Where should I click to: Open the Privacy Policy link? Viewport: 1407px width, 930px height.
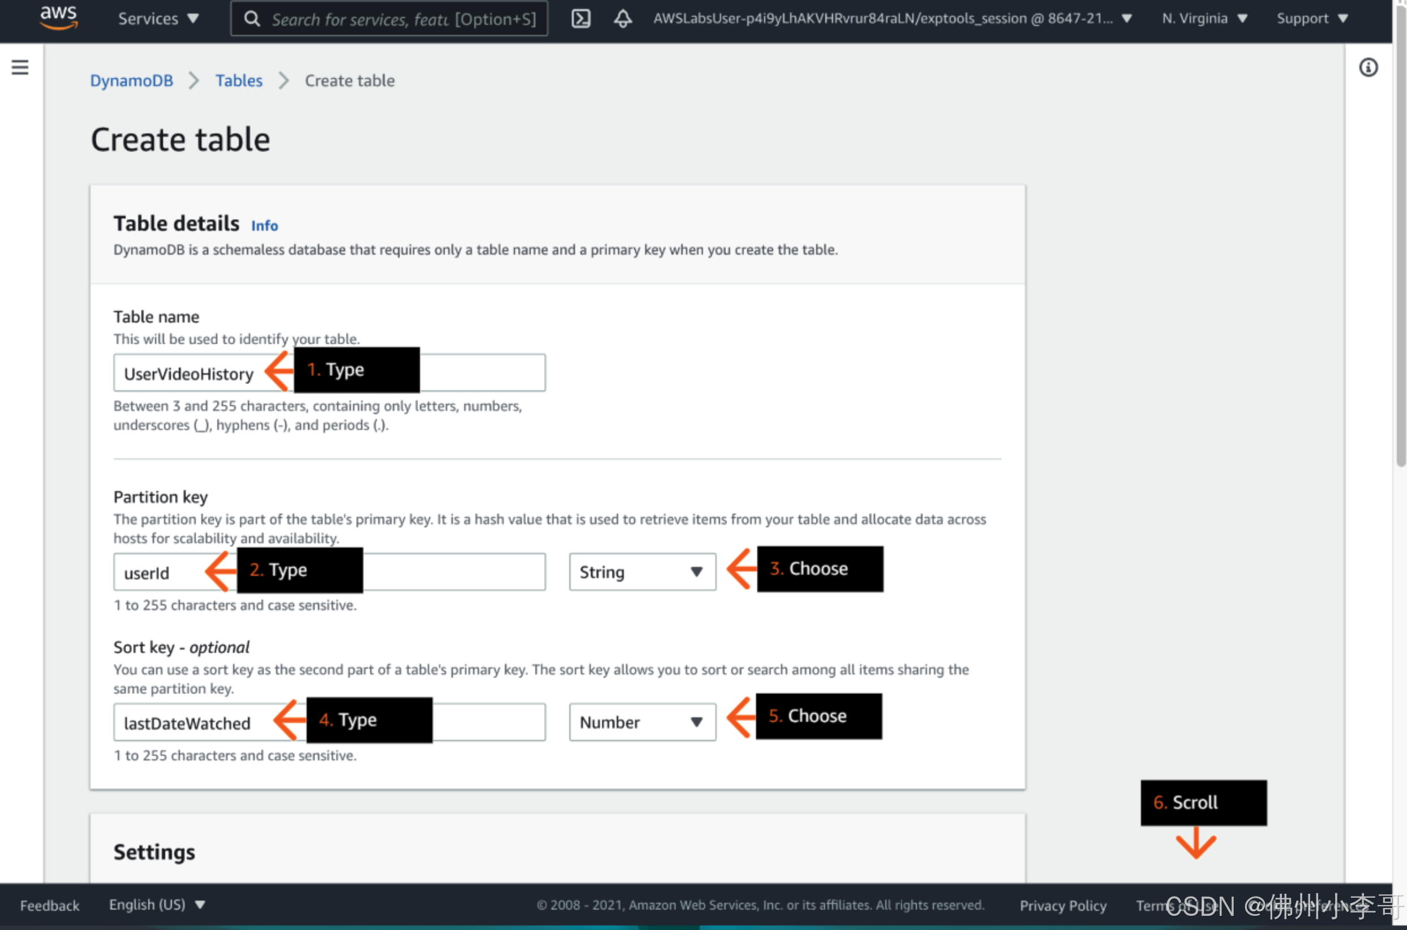tap(1063, 905)
